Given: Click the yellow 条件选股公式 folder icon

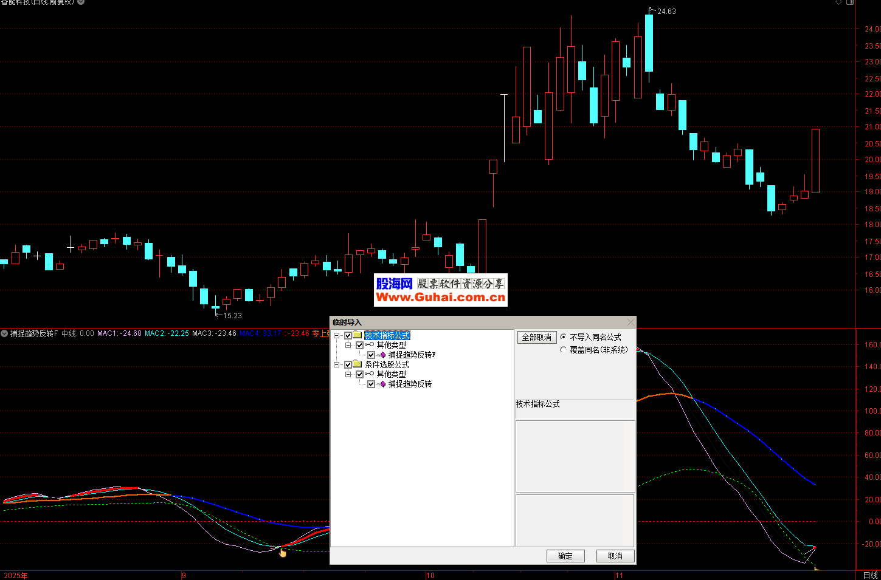Looking at the screenshot, I should [x=358, y=364].
